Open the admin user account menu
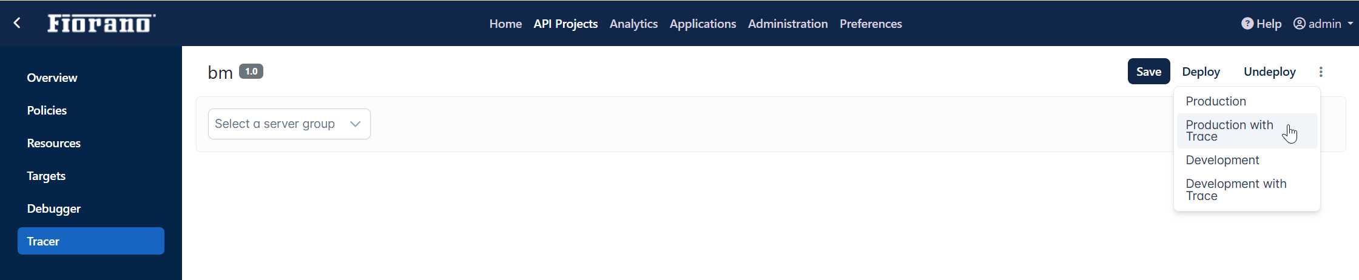1359x280 pixels. [1323, 24]
